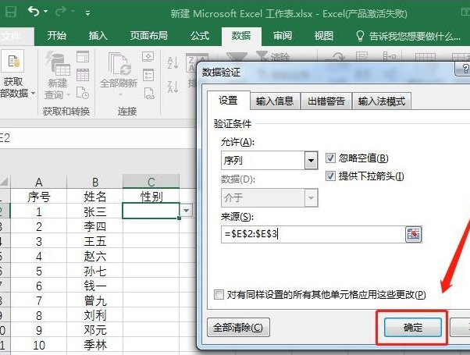Open the Undo history dropdown arrow
The height and width of the screenshot is (355, 470).
[45, 12]
